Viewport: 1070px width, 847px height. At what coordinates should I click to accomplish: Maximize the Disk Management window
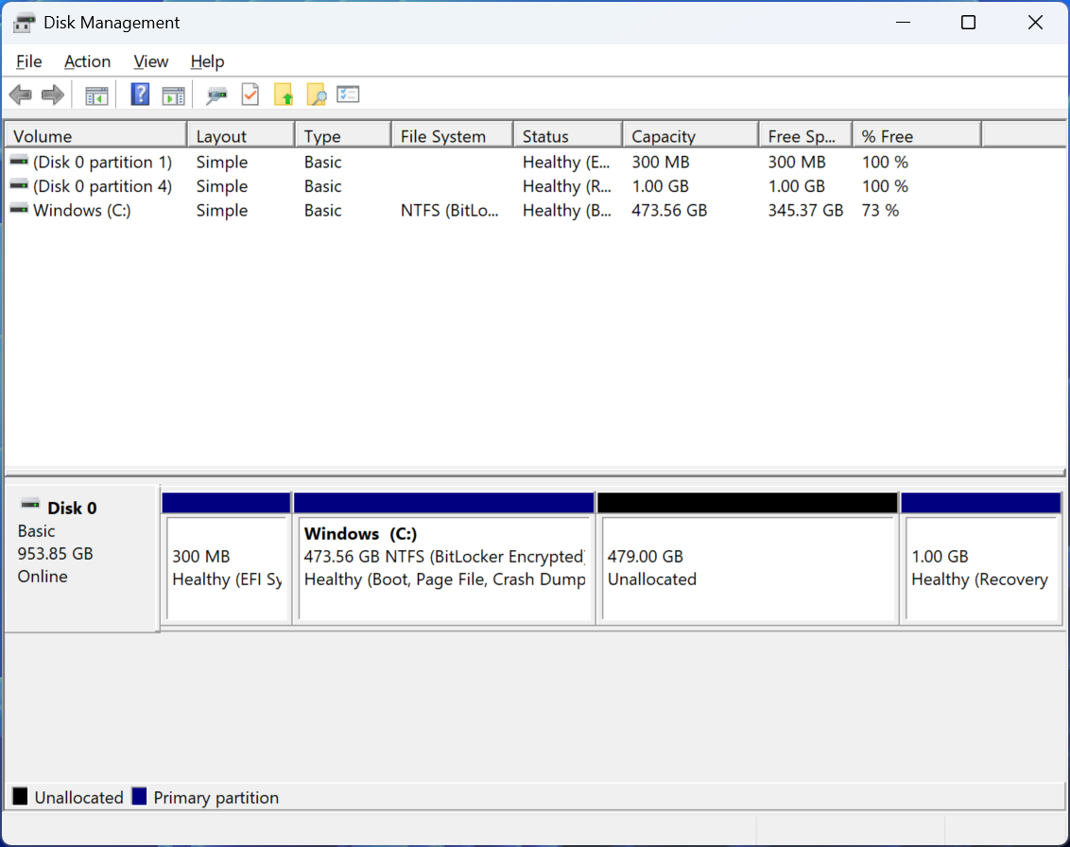[968, 23]
